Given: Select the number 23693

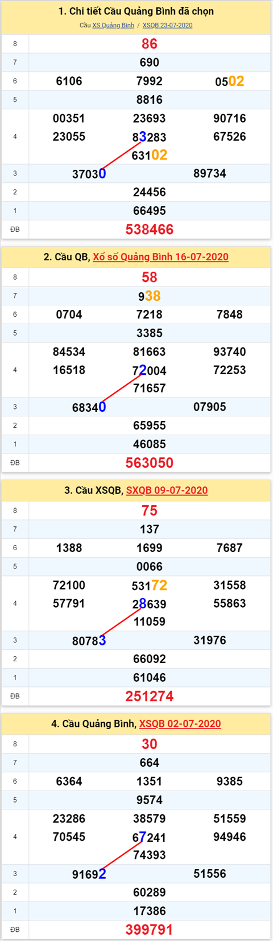Looking at the screenshot, I should [150, 118].
